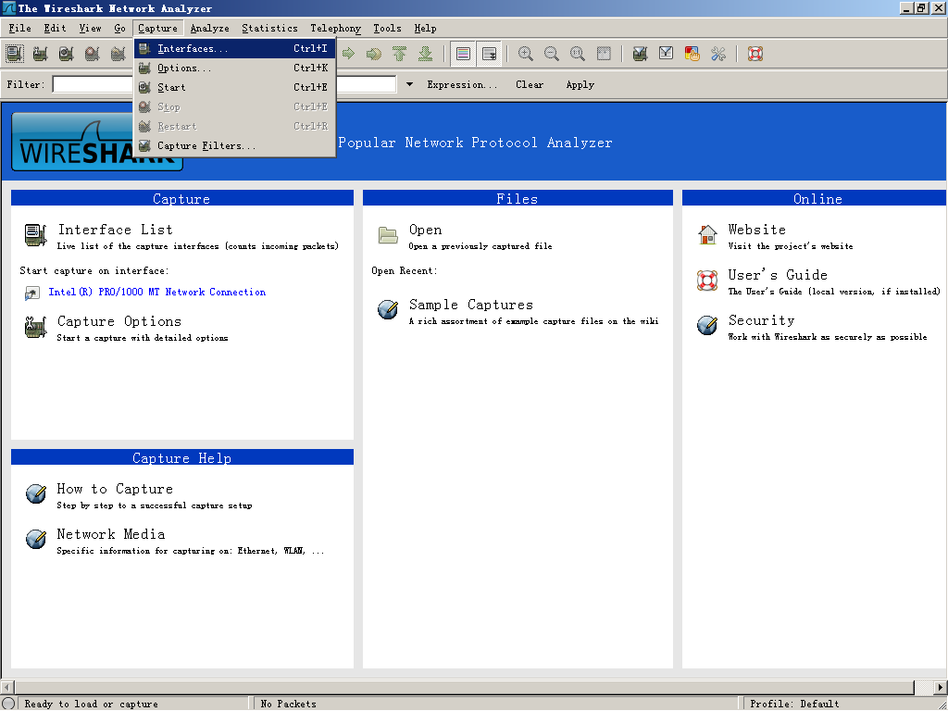Click the stop capture toolbar icon
The image size is (948, 711).
93,54
